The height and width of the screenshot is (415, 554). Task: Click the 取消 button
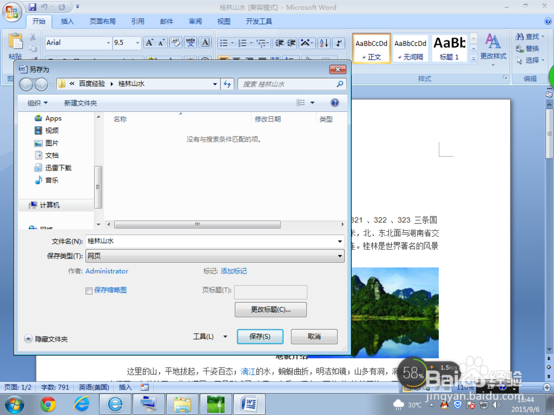314,336
